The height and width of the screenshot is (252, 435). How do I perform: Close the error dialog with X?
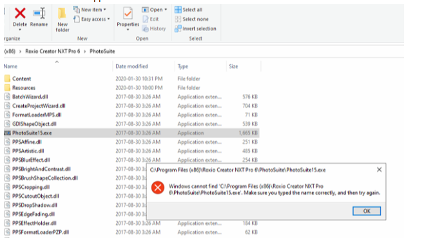coord(379,170)
